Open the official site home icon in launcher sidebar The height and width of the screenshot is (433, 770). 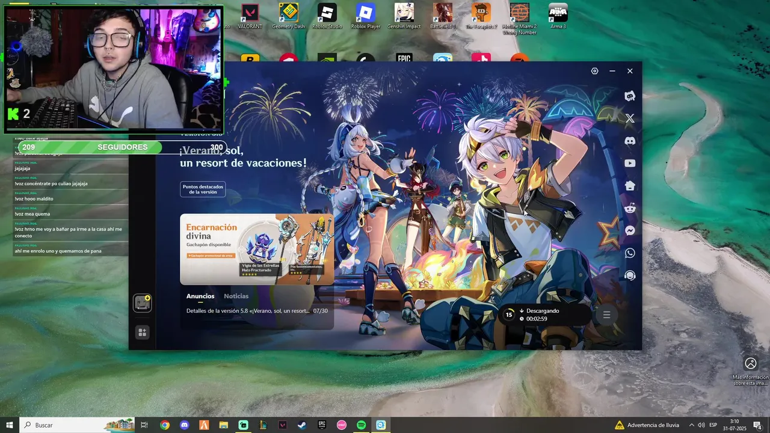[630, 186]
